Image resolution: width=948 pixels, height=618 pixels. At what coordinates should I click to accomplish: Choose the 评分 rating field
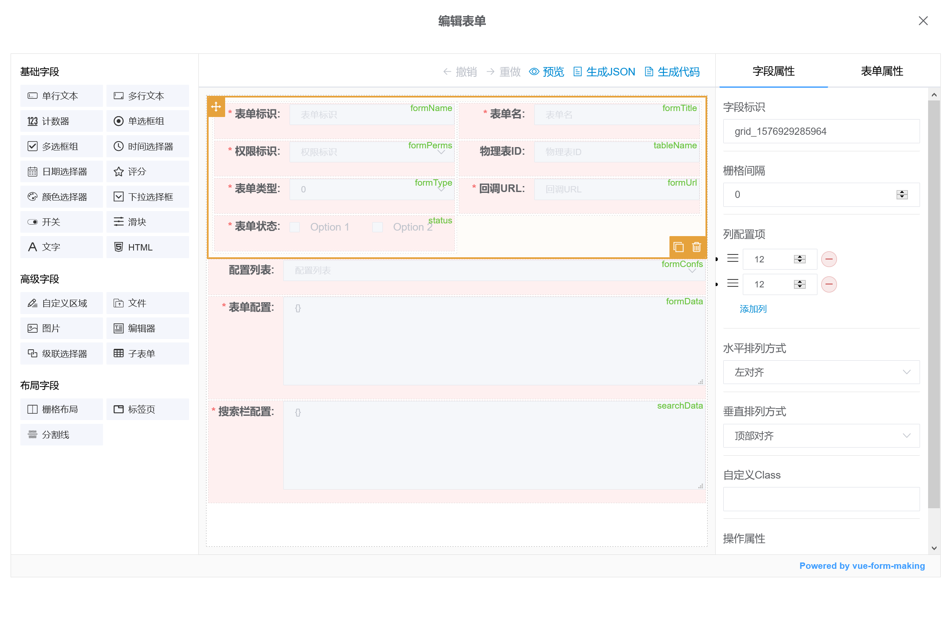[x=148, y=172]
